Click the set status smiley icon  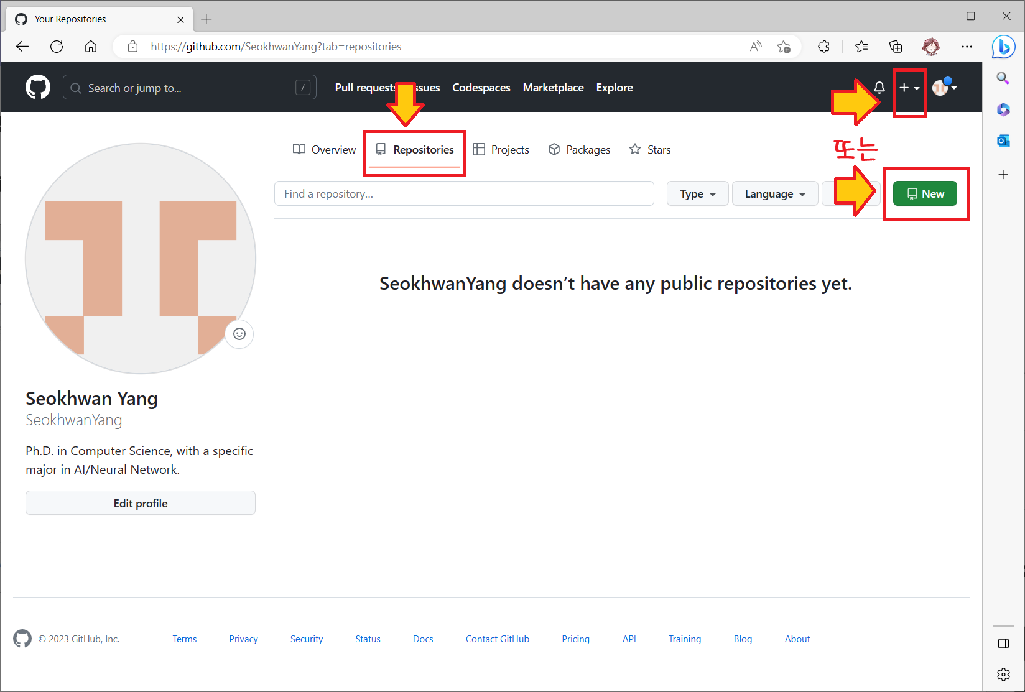pyautogui.click(x=239, y=334)
